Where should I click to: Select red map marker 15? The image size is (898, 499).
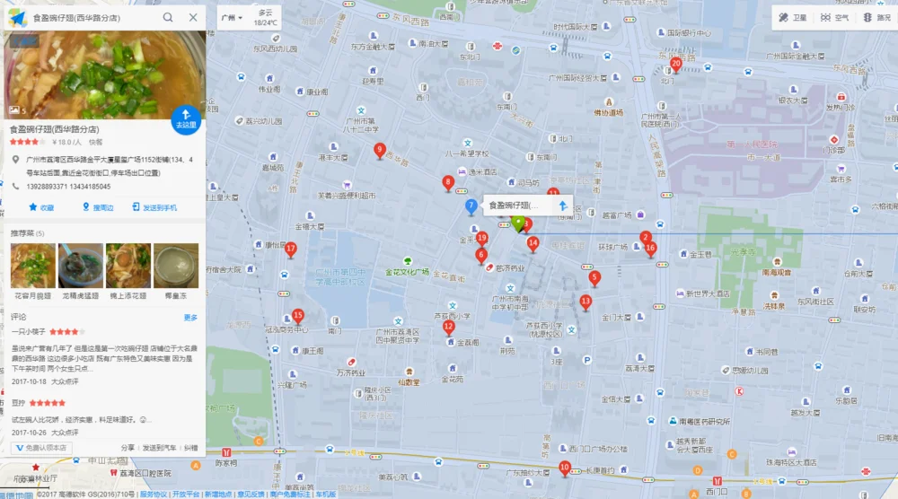[x=298, y=316]
